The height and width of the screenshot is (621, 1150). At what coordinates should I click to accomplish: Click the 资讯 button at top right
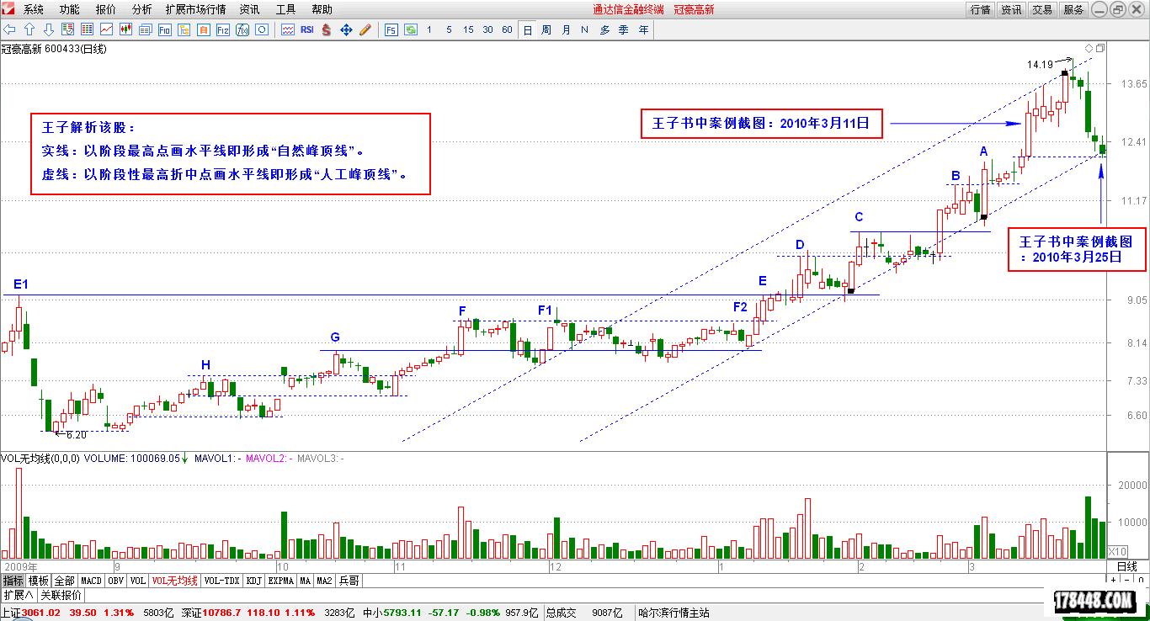(1012, 9)
